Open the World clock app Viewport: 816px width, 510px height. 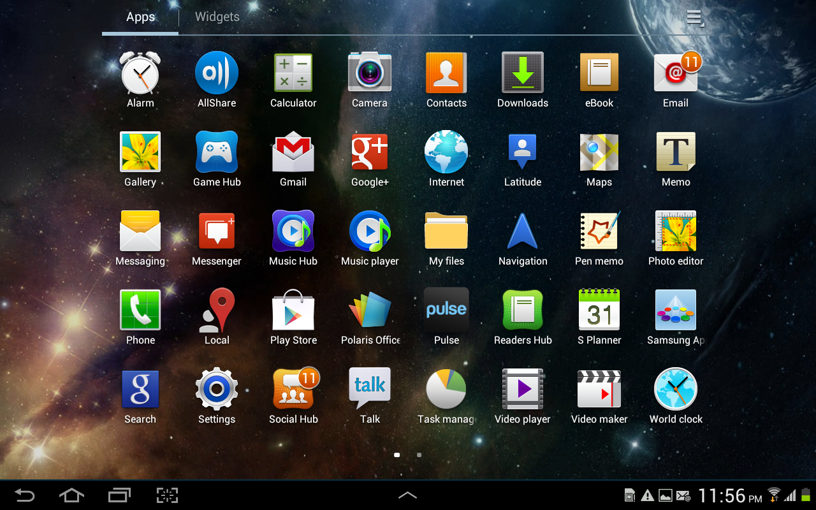click(676, 396)
